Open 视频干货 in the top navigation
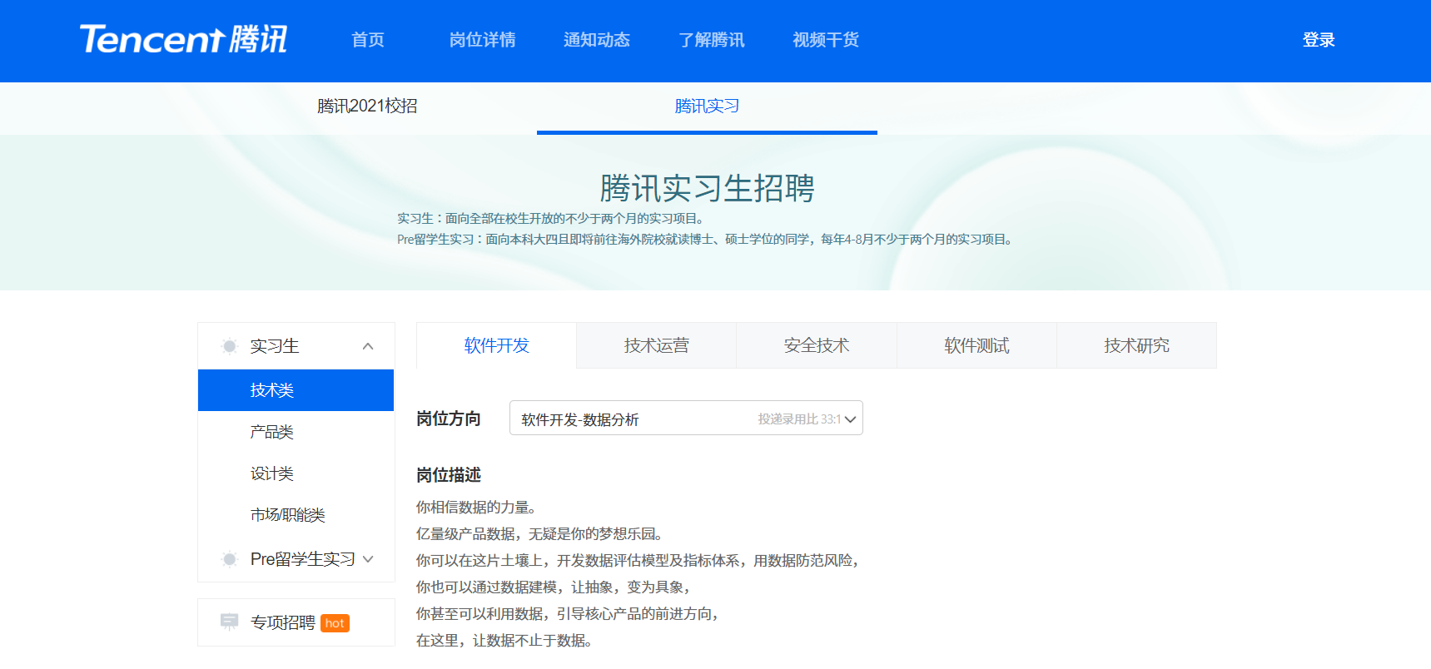Image resolution: width=1431 pixels, height=669 pixels. click(826, 40)
